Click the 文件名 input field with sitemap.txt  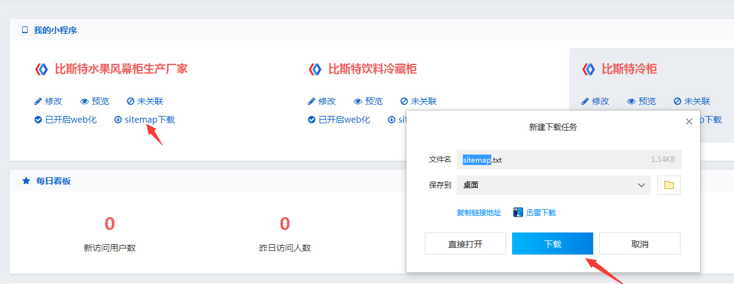point(569,159)
